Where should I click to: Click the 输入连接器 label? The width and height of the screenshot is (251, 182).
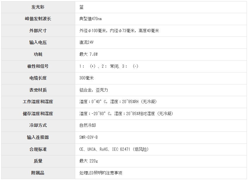(38, 137)
